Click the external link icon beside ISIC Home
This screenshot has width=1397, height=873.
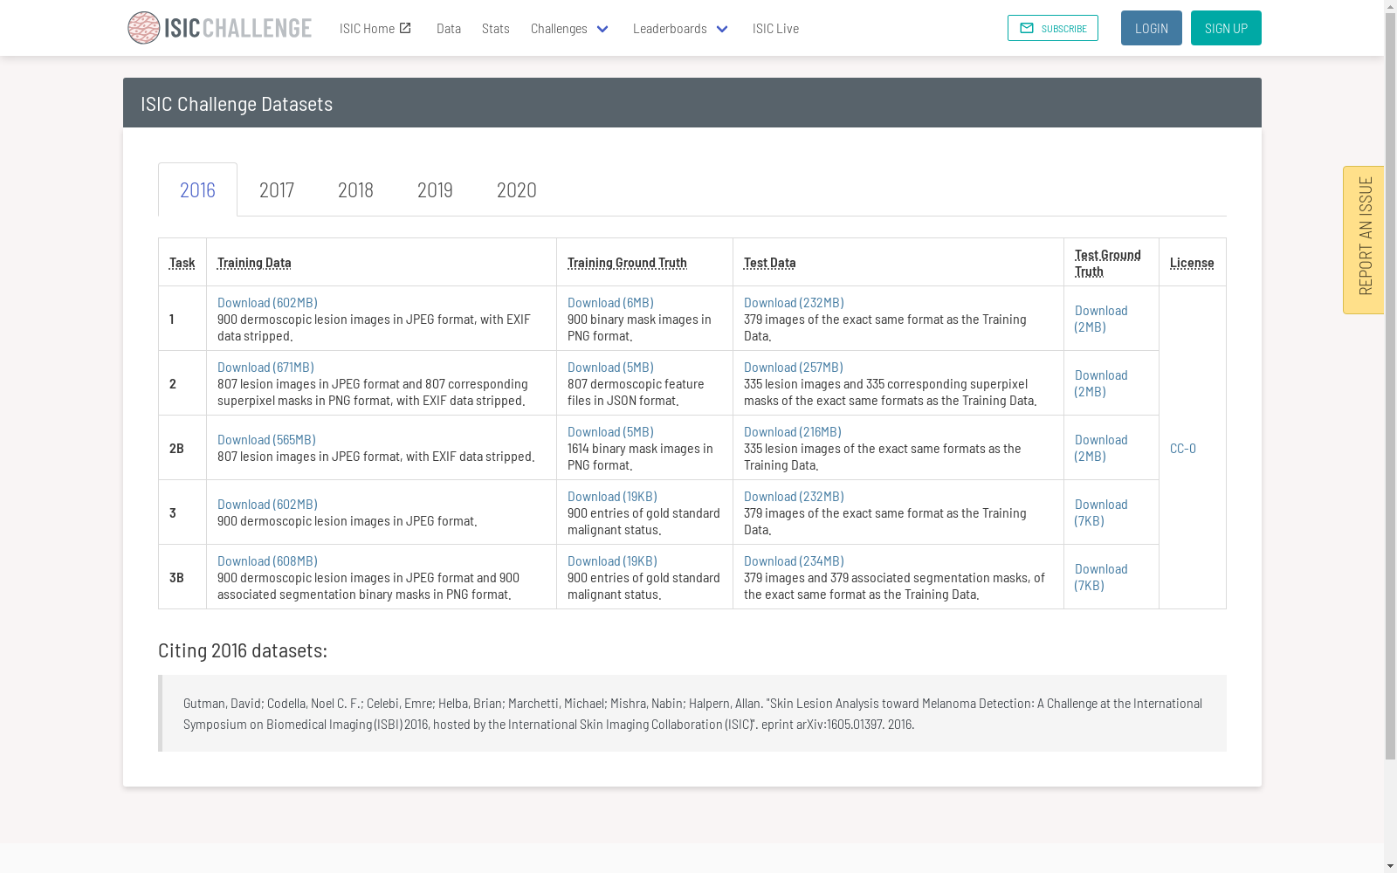pos(405,28)
